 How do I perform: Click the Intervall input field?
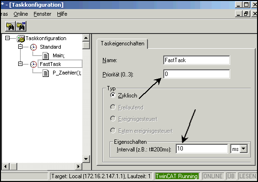[202, 149]
